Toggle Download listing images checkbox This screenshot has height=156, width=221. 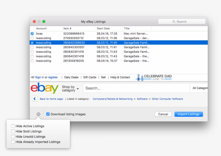point(48,114)
